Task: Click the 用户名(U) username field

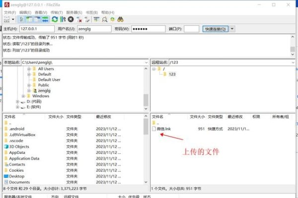Action: [x=94, y=29]
